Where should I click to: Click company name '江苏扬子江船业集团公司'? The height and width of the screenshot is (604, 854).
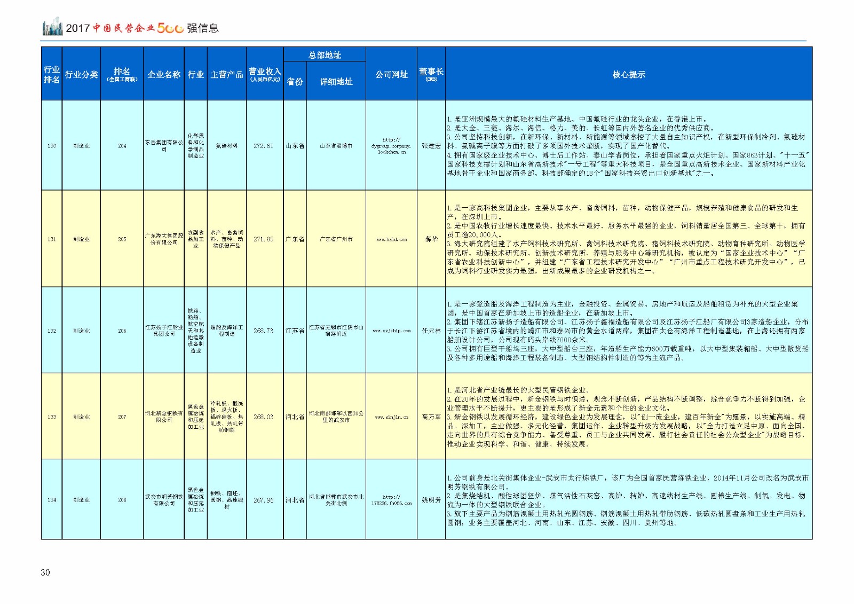coord(164,331)
